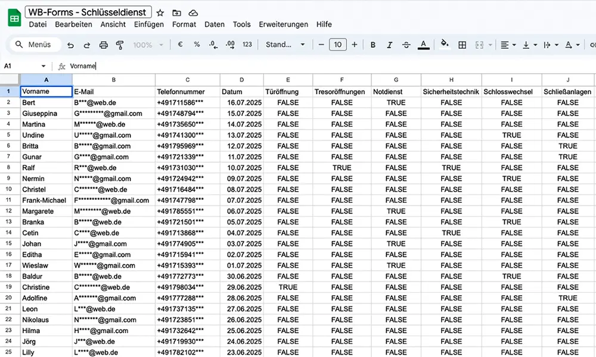
Task: Open the Erweiterungen menu
Action: (284, 24)
